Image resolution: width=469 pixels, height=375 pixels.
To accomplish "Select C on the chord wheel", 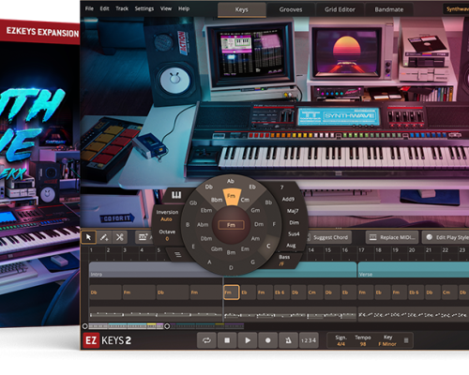I will point(268,246).
